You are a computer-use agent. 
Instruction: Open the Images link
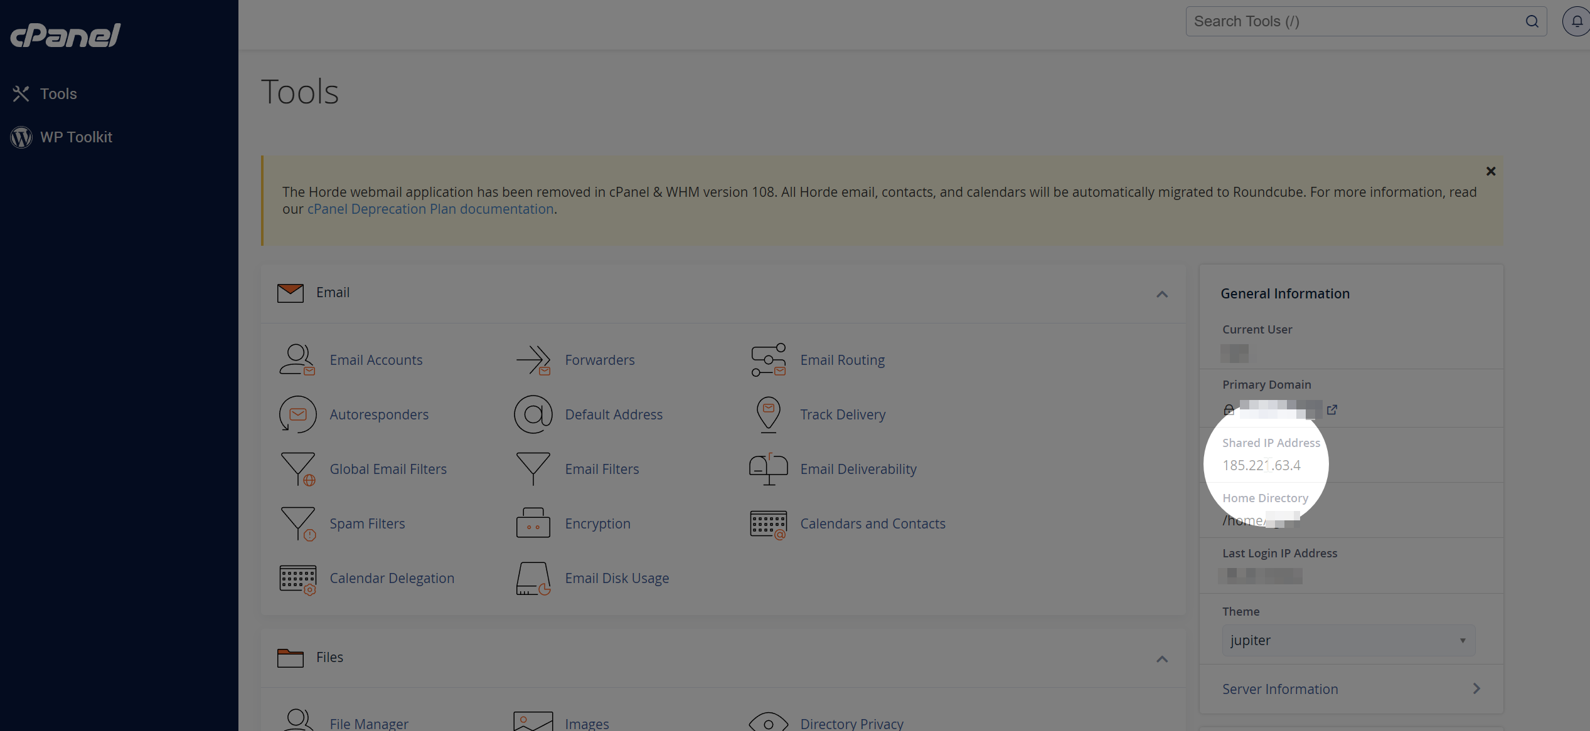tap(587, 723)
